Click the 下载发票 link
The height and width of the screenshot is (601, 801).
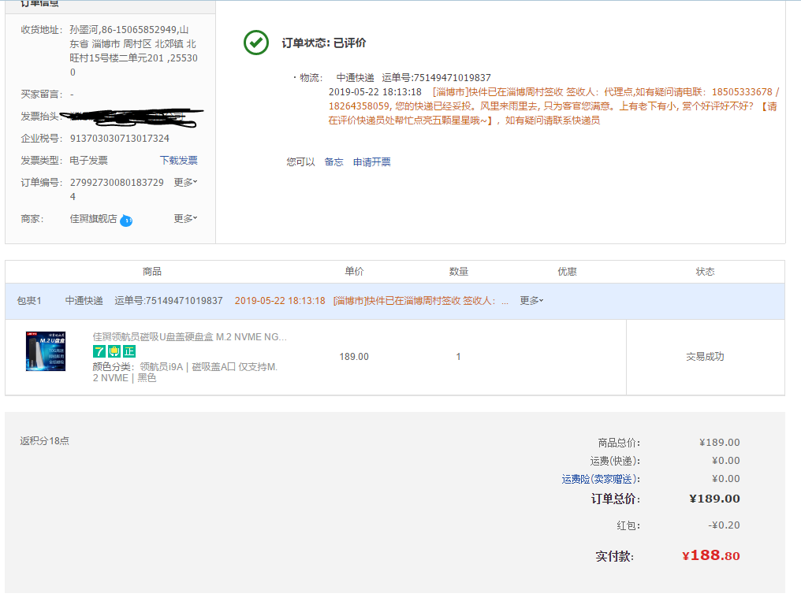coord(179,161)
